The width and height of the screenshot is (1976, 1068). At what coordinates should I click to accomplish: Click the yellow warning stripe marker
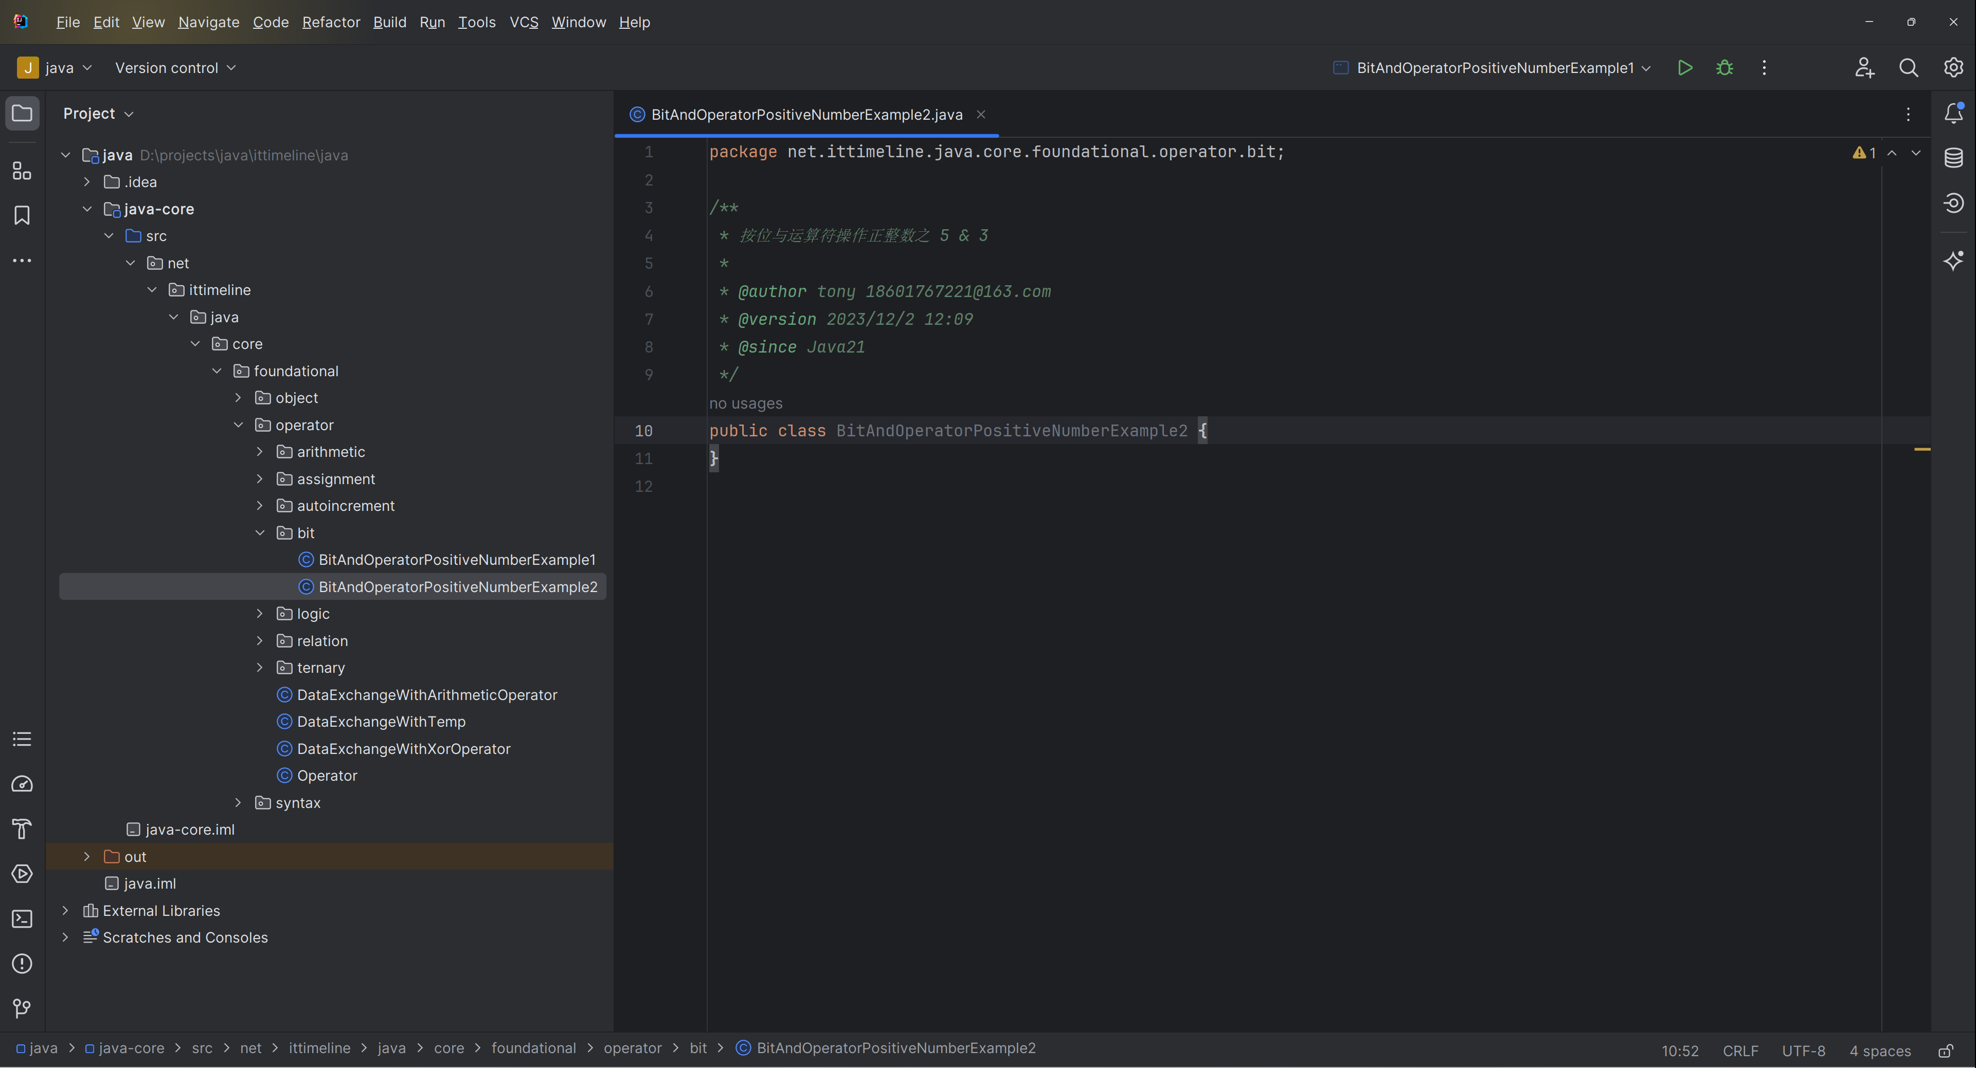tap(1921, 449)
